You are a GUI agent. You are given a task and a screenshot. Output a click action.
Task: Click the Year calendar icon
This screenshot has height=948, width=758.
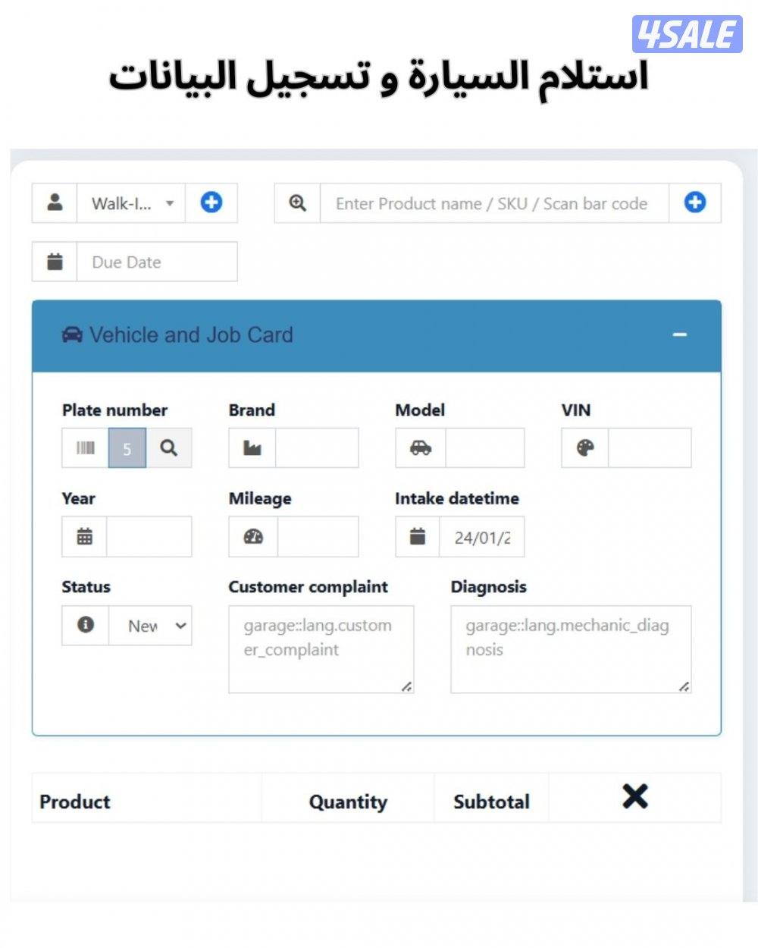pos(85,537)
